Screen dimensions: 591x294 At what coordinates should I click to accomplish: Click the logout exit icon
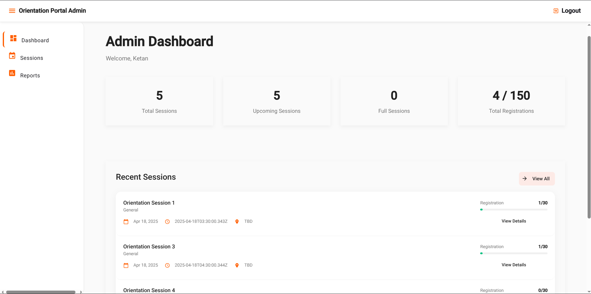point(556,10)
